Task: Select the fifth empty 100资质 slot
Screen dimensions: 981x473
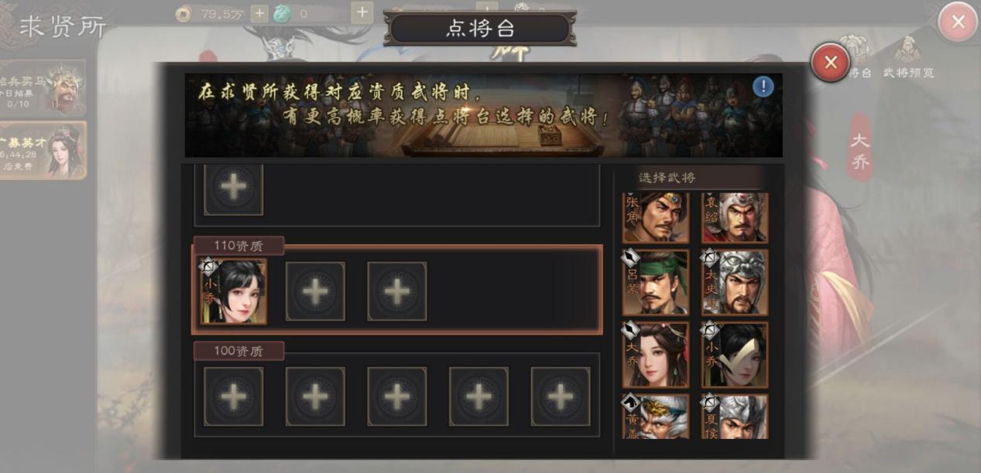Action: [561, 396]
